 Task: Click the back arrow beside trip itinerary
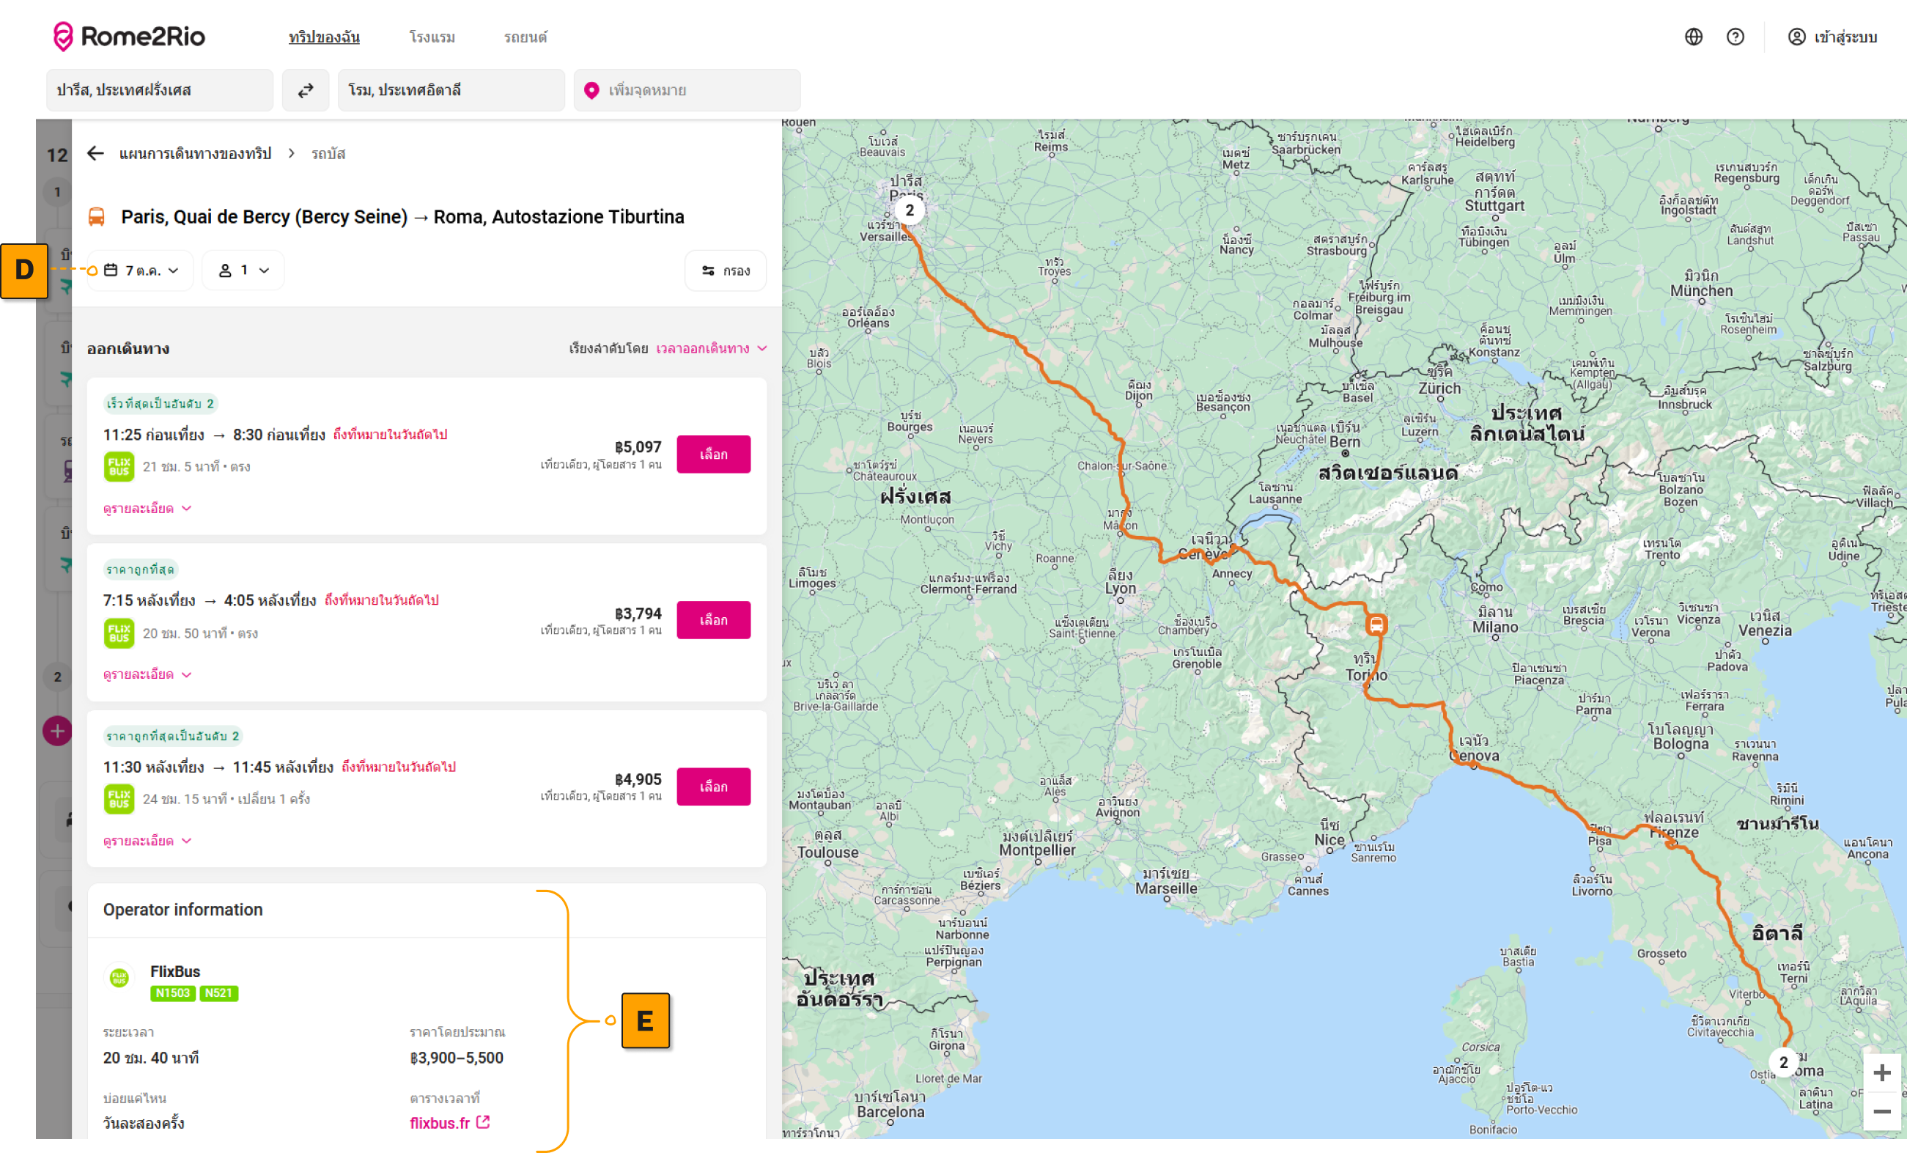95,153
